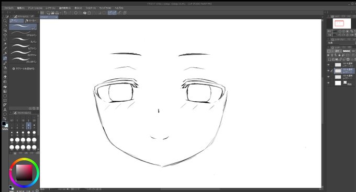Image resolution: width=356 pixels, height=192 pixels.
Task: Click the canvas horizontal scrollbar
Action: [190, 189]
